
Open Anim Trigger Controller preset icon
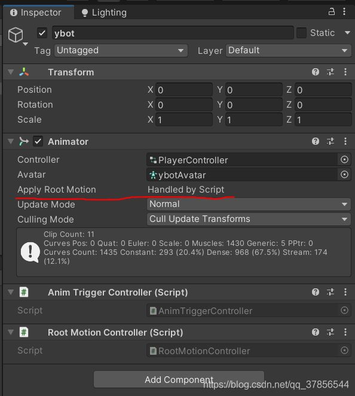pos(330,292)
